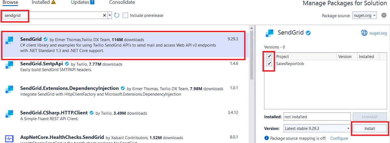Open package source settings gear icon
The height and width of the screenshot is (143, 390).
pos(384,15)
